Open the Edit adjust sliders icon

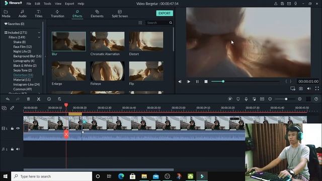59,99
